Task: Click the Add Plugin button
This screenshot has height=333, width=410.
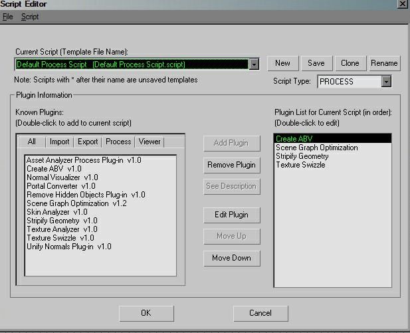Action: coord(232,143)
